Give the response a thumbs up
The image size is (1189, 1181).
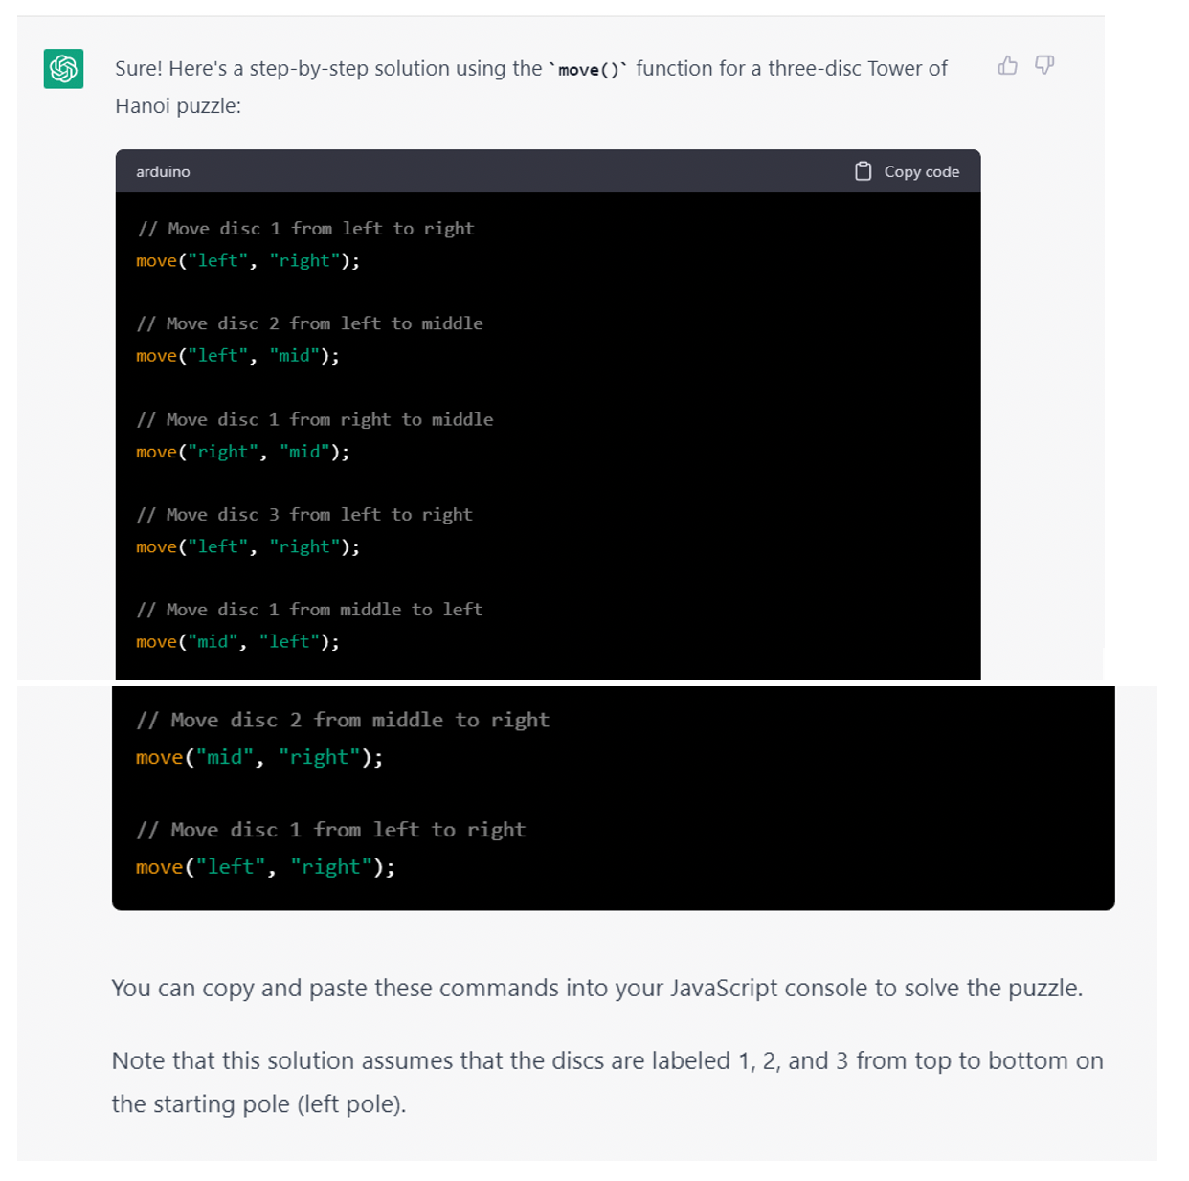[x=1007, y=65]
